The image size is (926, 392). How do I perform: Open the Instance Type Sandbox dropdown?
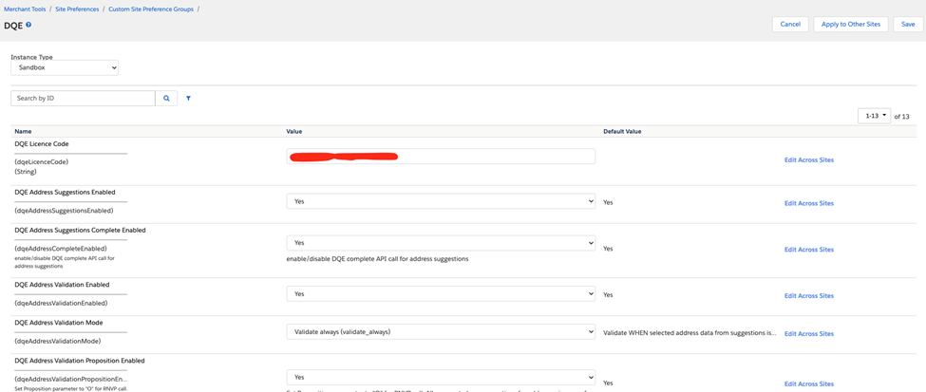(65, 68)
